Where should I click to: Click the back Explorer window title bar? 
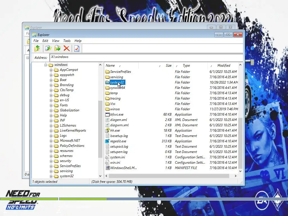coord(118,27)
